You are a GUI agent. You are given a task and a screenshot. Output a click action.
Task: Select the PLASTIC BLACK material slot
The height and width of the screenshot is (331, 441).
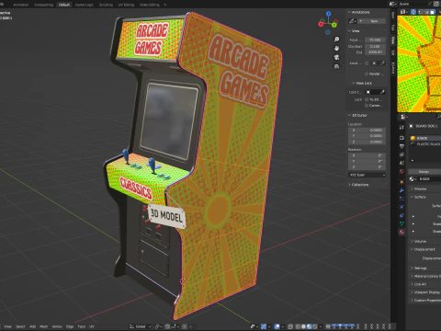pyautogui.click(x=425, y=143)
